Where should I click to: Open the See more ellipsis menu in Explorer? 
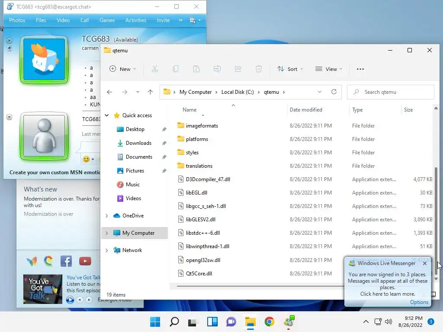(360, 69)
